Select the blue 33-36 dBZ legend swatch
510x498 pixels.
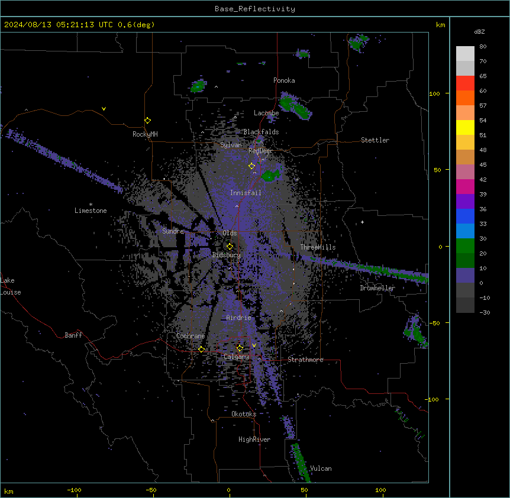pos(465,216)
